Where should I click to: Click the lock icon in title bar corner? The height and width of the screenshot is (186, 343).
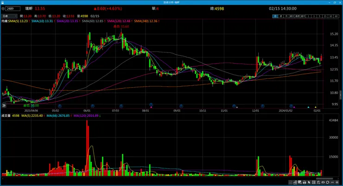click(x=3, y=2)
